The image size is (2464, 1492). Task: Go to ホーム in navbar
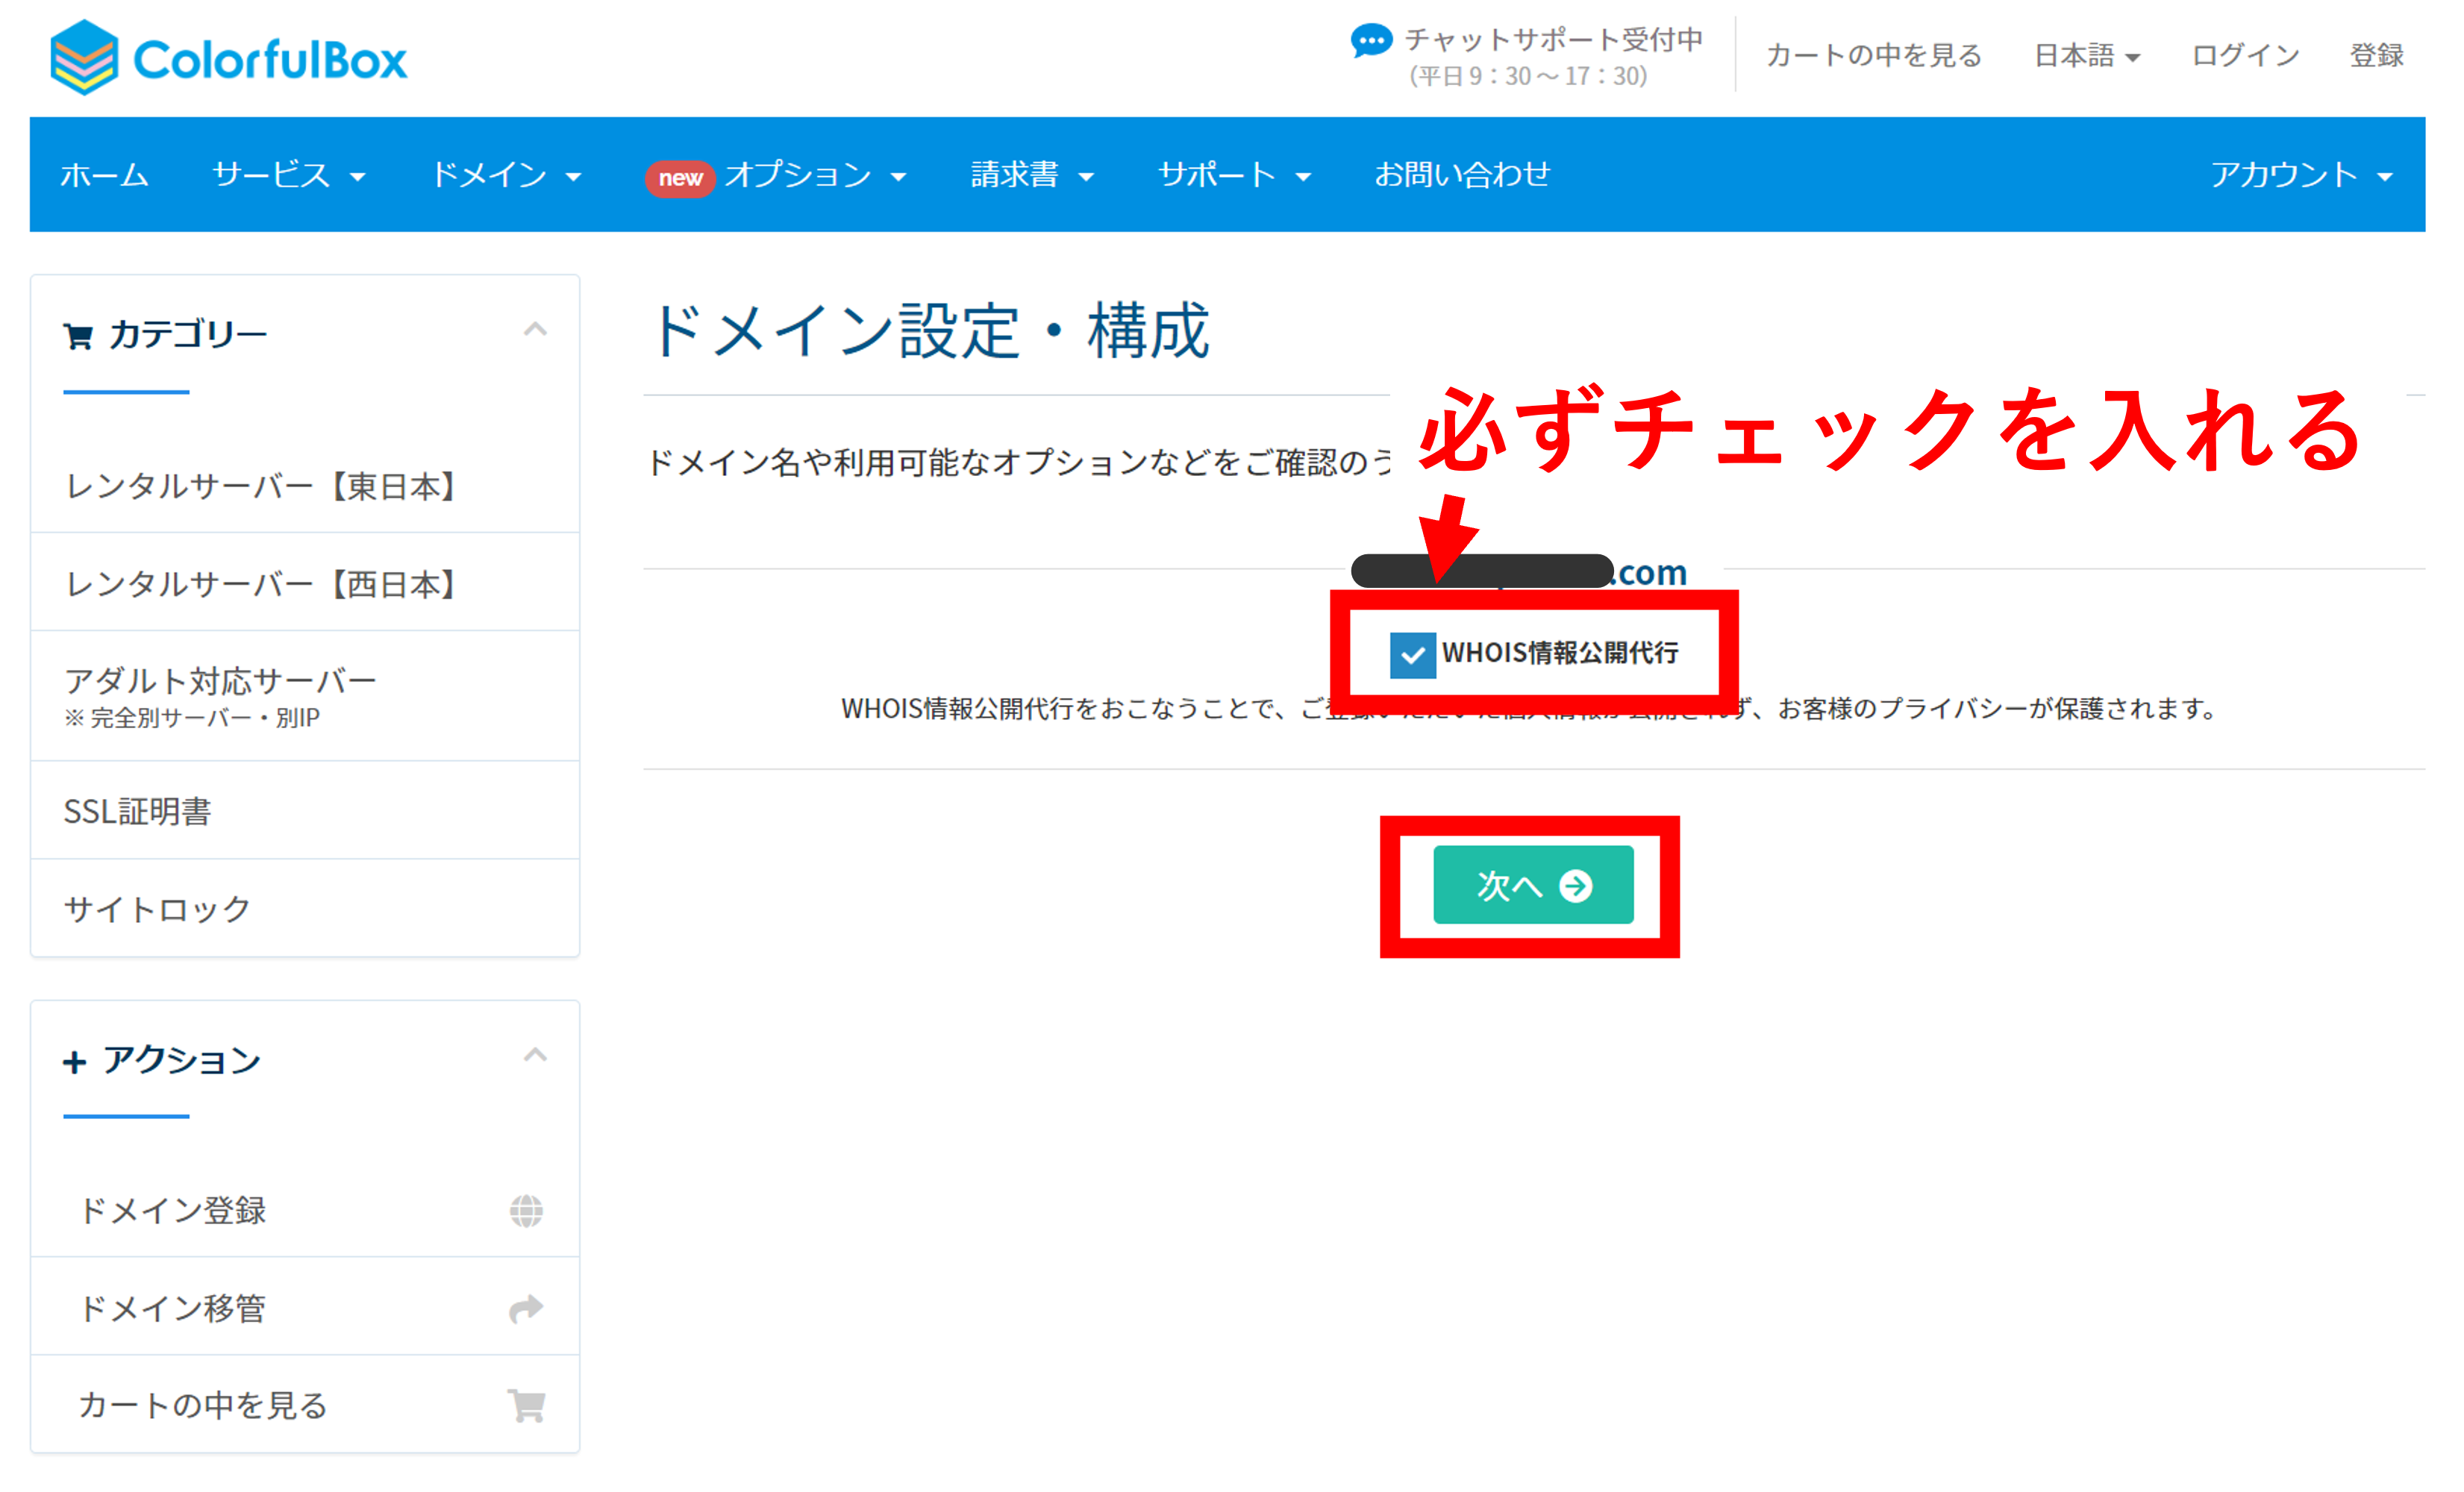[x=104, y=175]
